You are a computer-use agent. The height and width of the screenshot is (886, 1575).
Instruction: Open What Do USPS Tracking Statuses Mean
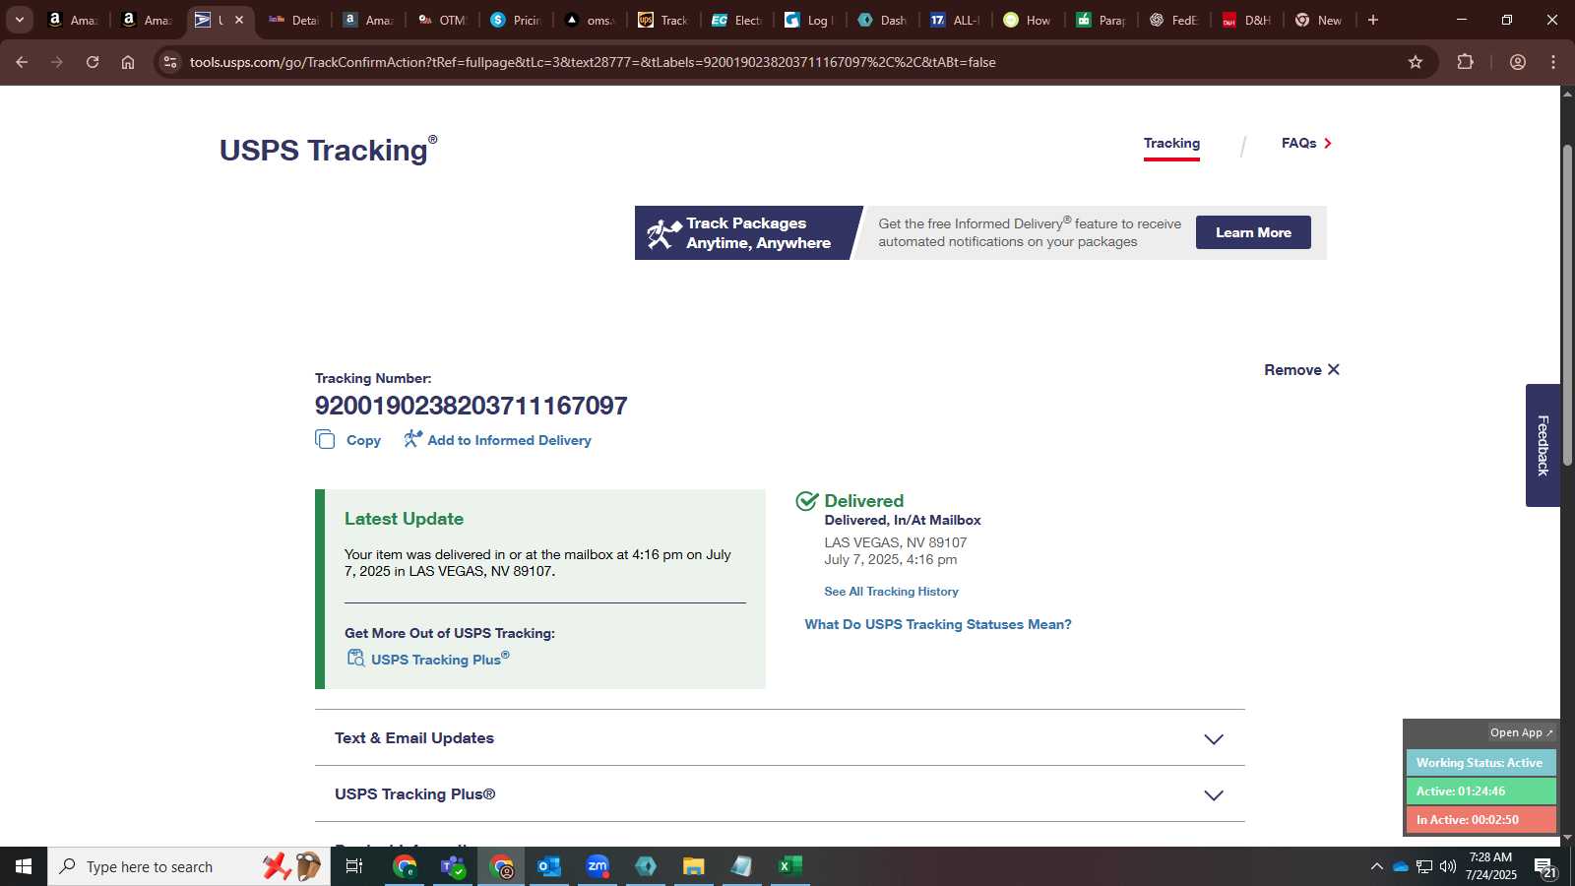pyautogui.click(x=938, y=624)
